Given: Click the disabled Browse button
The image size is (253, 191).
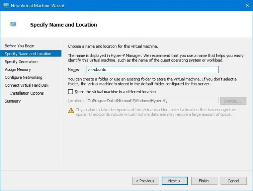Looking at the screenshot, I should (x=233, y=101).
